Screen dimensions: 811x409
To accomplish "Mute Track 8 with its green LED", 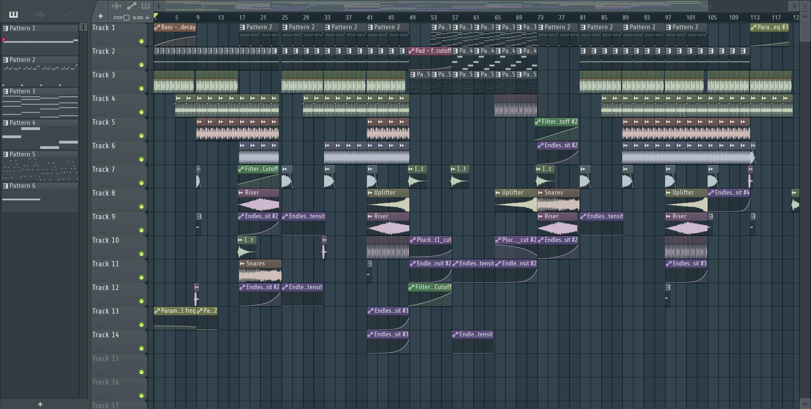I will (141, 206).
